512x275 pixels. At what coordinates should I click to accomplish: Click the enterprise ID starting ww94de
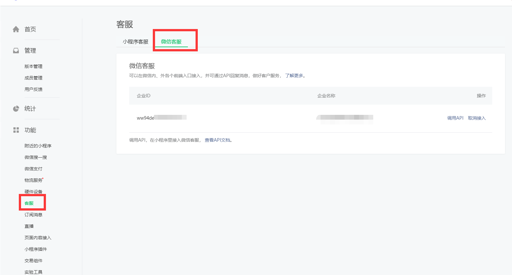pyautogui.click(x=162, y=118)
